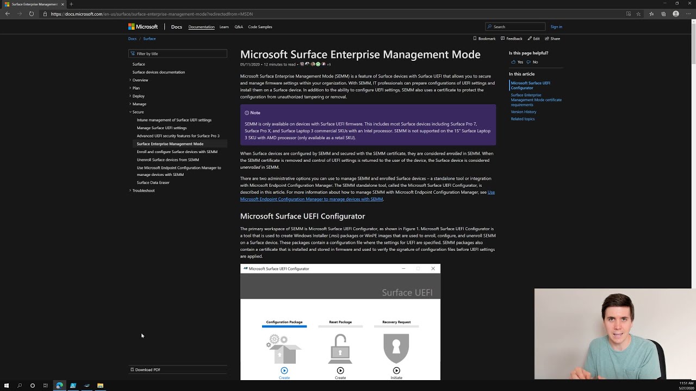This screenshot has height=391, width=696.
Task: Select the Reset Package tab in the Configurator image
Action: [340, 322]
